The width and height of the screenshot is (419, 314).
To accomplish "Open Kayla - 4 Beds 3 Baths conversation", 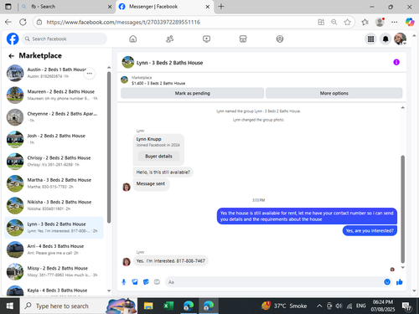I will [x=54, y=291].
